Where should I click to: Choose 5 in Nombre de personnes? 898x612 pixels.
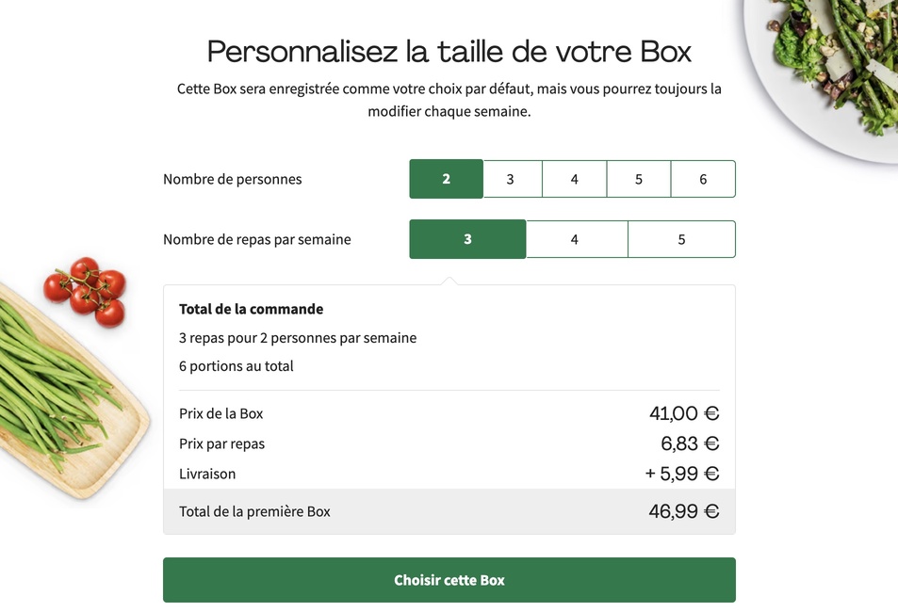(638, 179)
